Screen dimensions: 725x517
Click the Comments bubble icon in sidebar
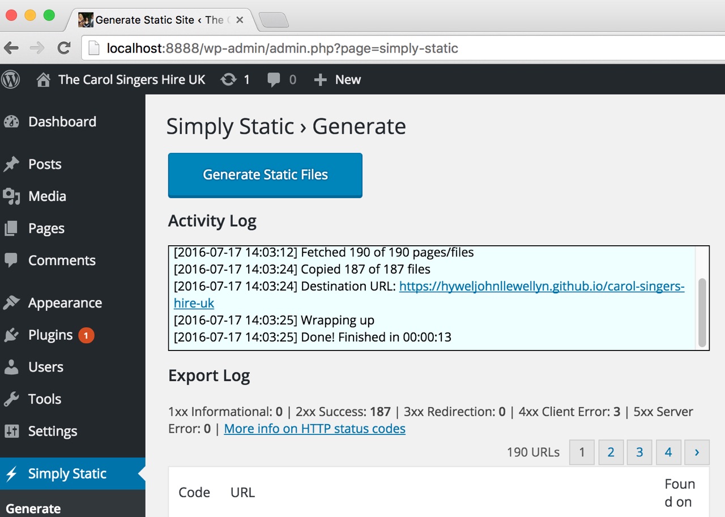pos(11,260)
